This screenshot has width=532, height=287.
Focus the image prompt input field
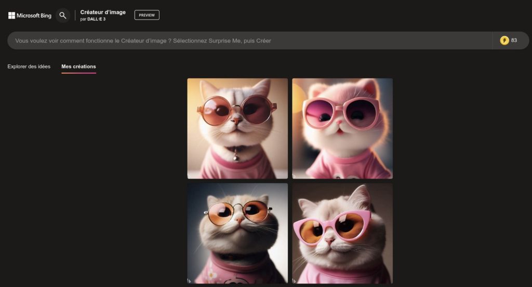coord(250,40)
